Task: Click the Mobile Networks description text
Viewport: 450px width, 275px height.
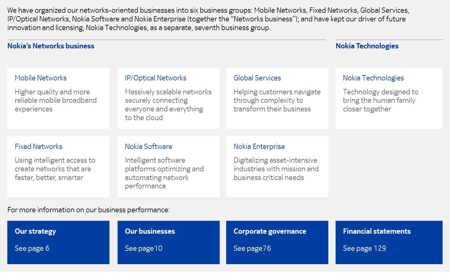Action: pos(56,101)
